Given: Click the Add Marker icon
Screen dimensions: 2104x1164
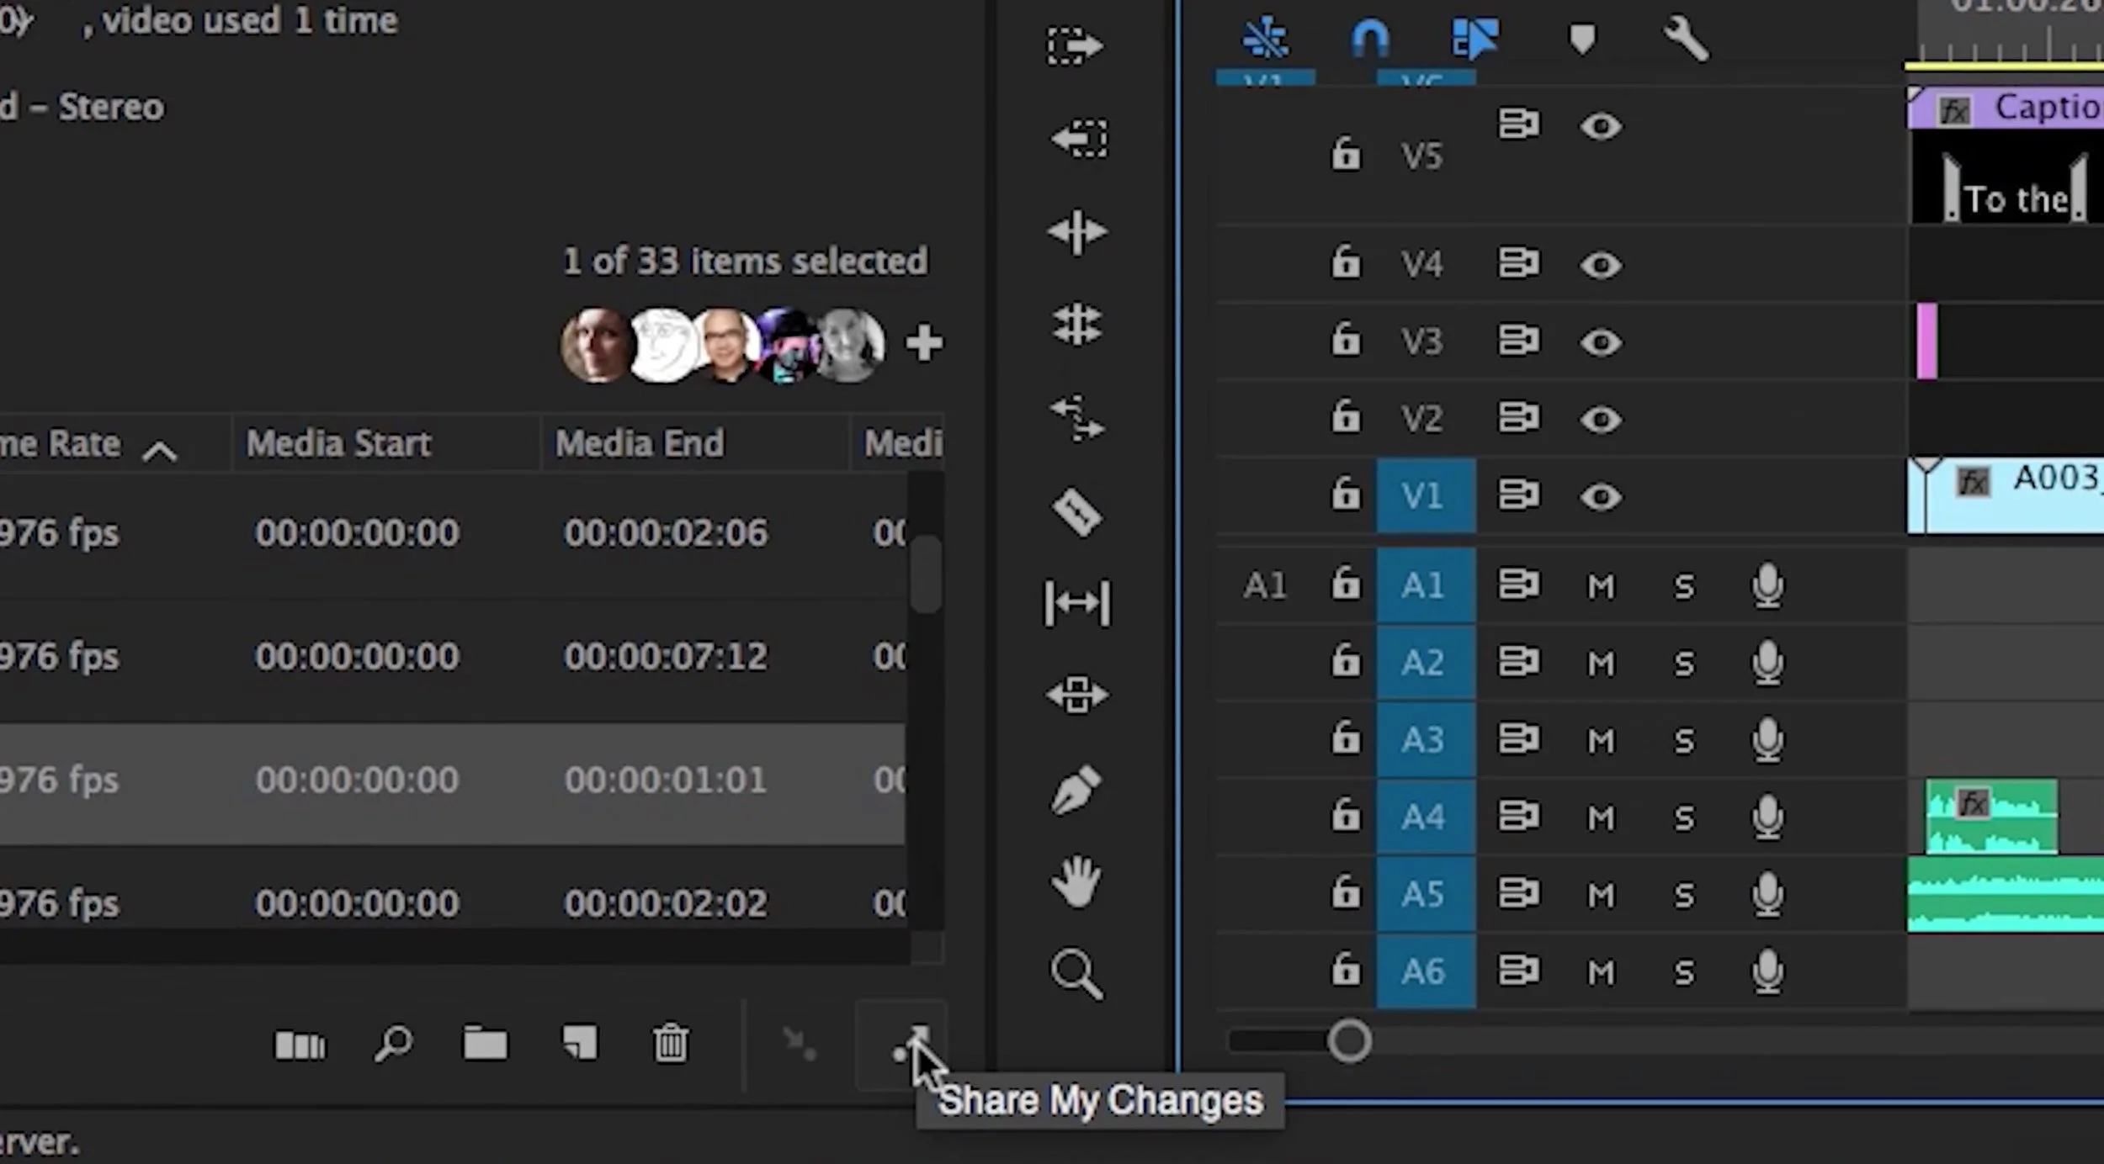Looking at the screenshot, I should click(1582, 40).
